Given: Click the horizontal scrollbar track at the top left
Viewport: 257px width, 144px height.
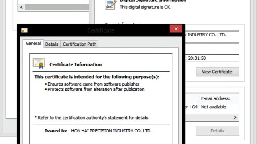Looking at the screenshot, I should [x=57, y=7].
